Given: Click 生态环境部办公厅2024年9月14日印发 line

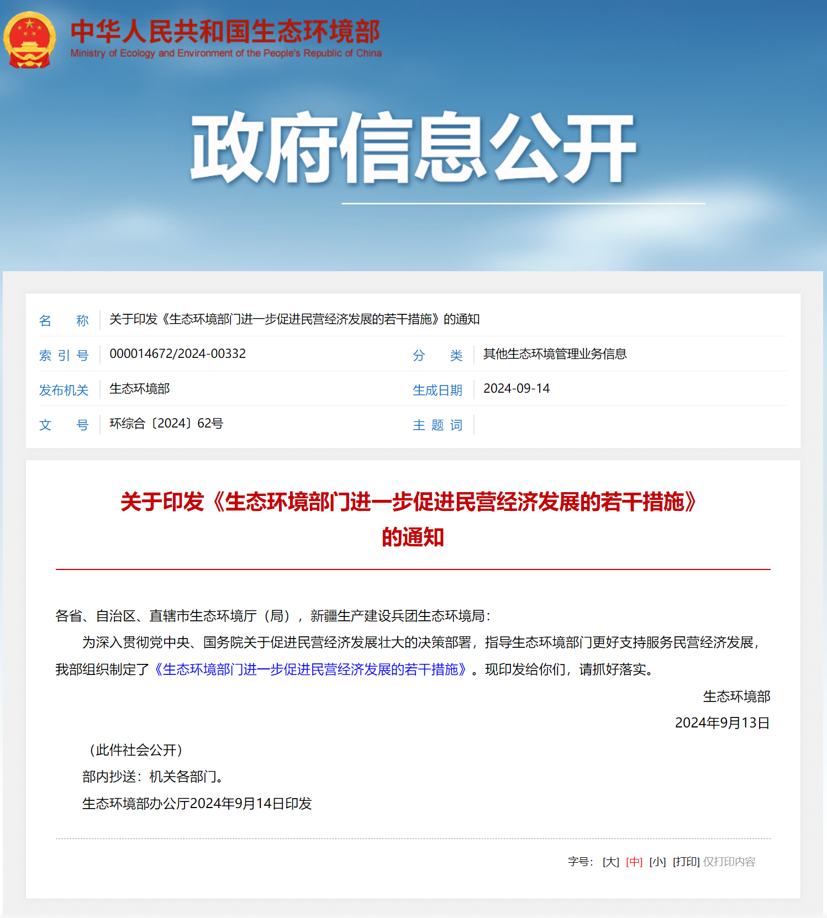Looking at the screenshot, I should pos(197,804).
